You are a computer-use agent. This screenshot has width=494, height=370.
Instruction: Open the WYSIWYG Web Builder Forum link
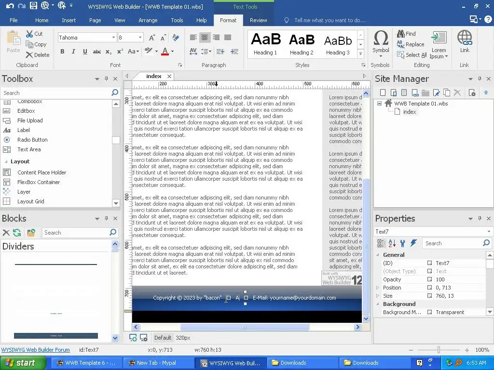tap(35, 350)
